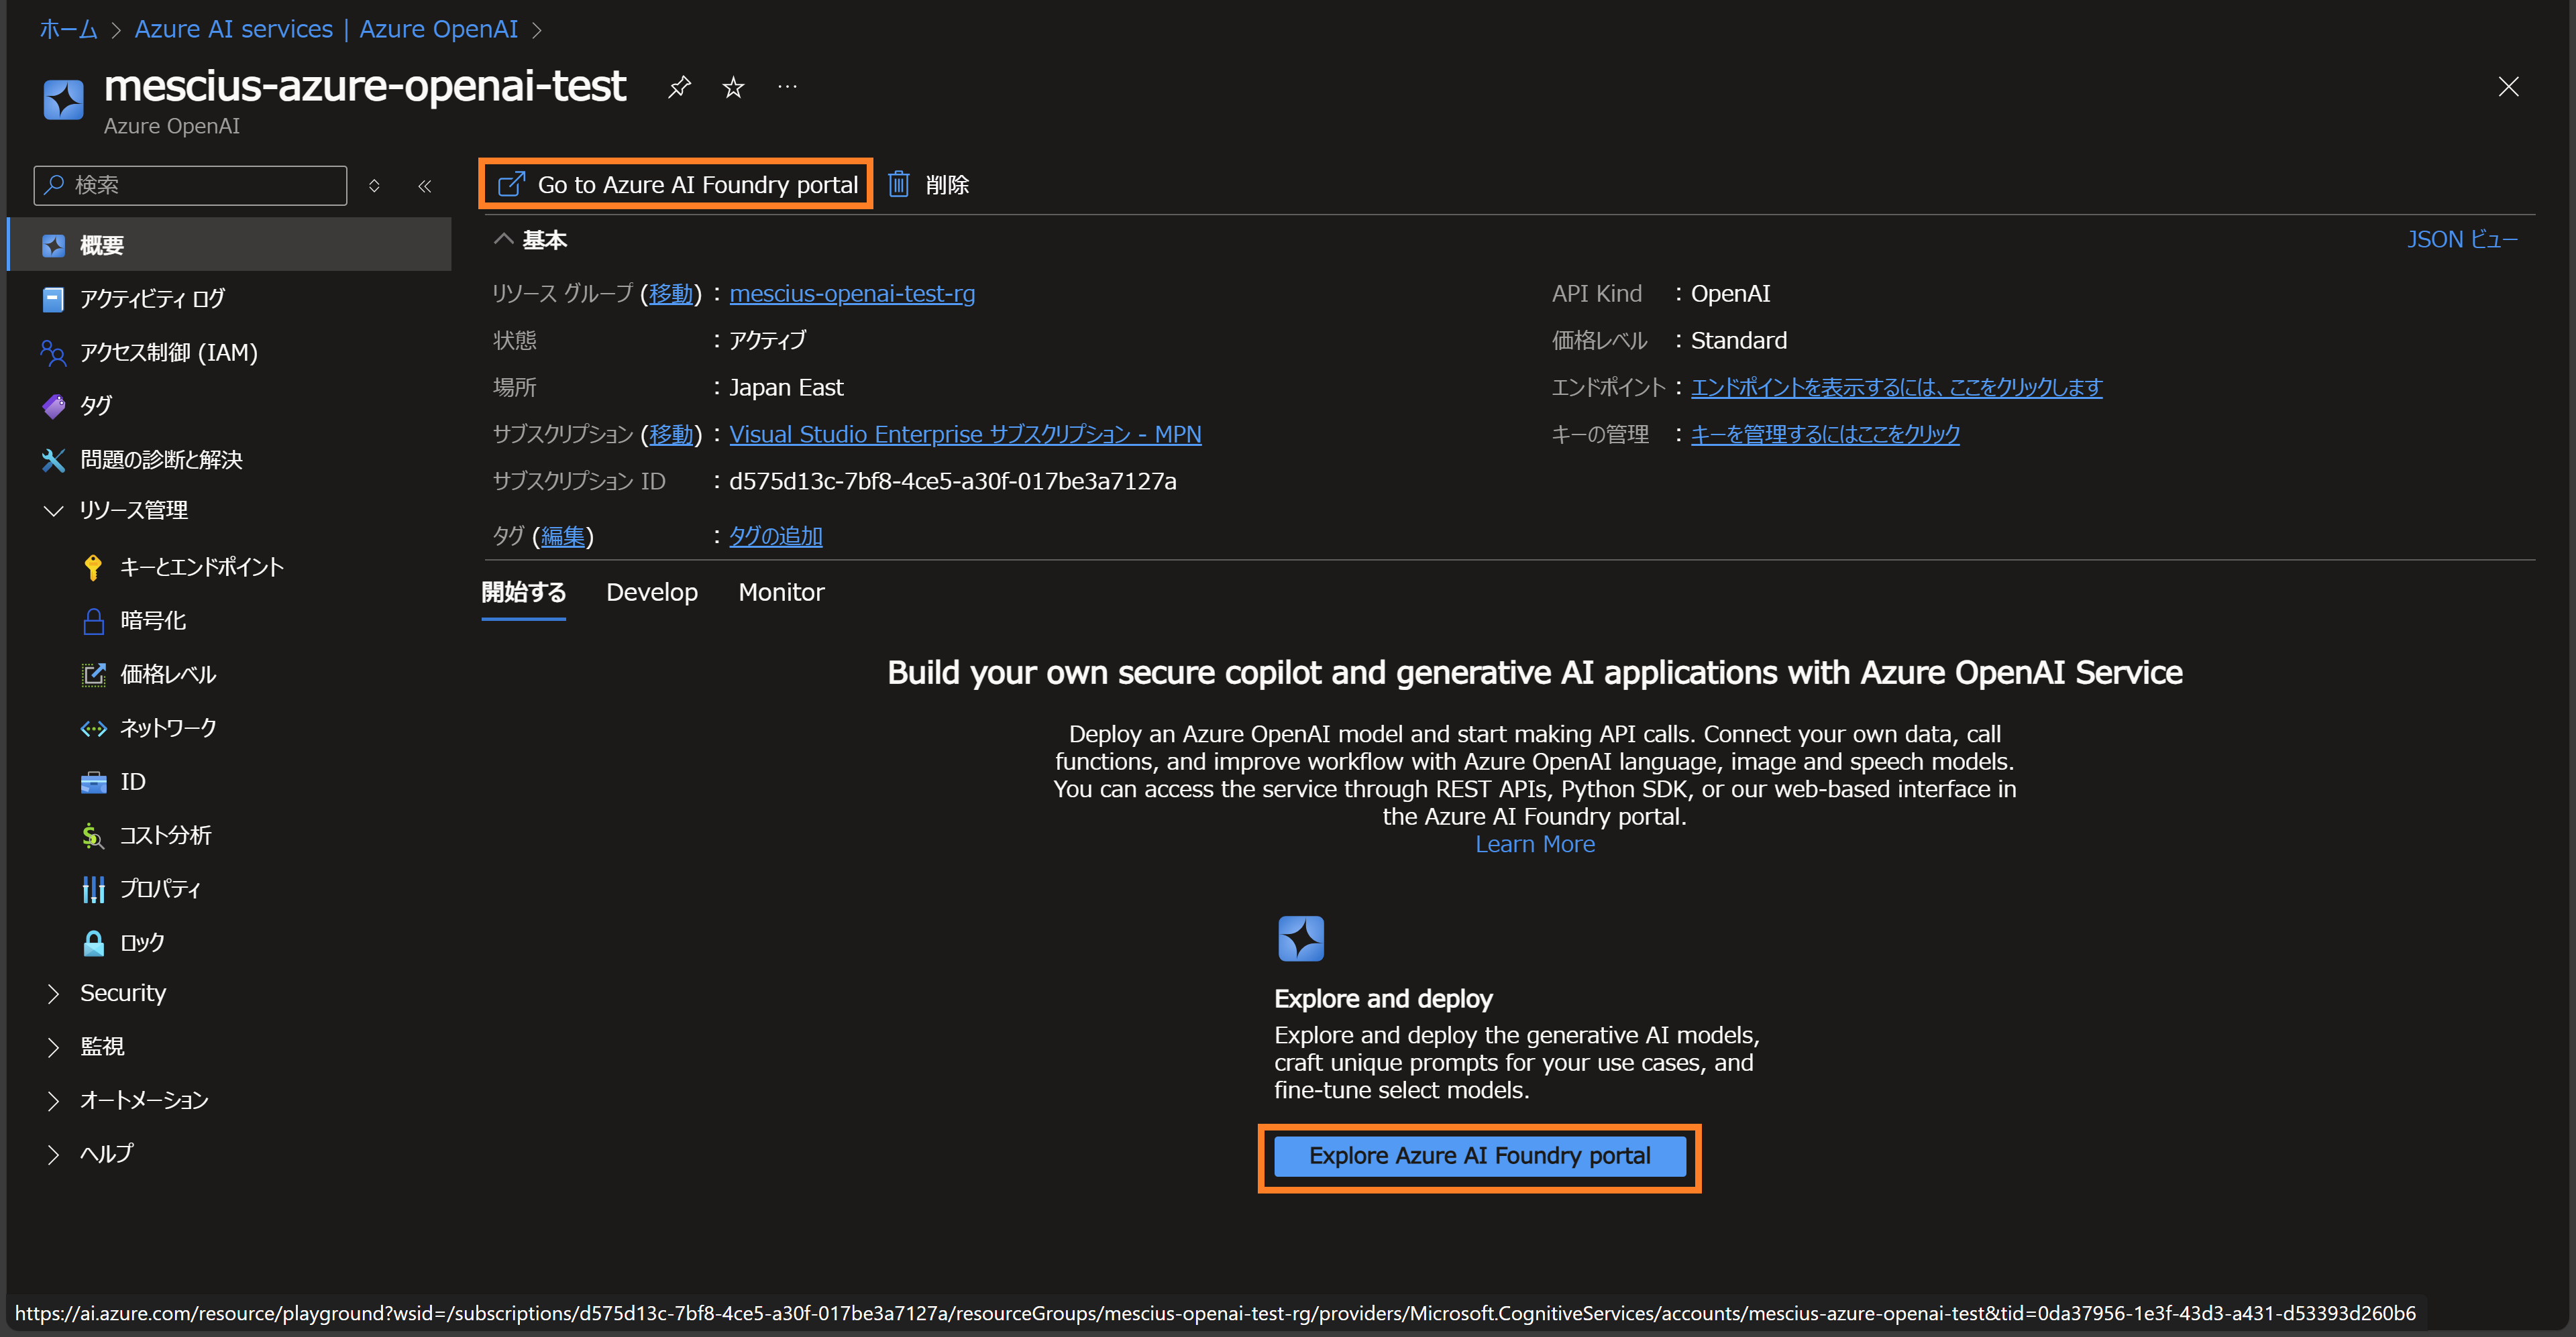Switch to the Monitor tab
The width and height of the screenshot is (2576, 1337).
[781, 593]
